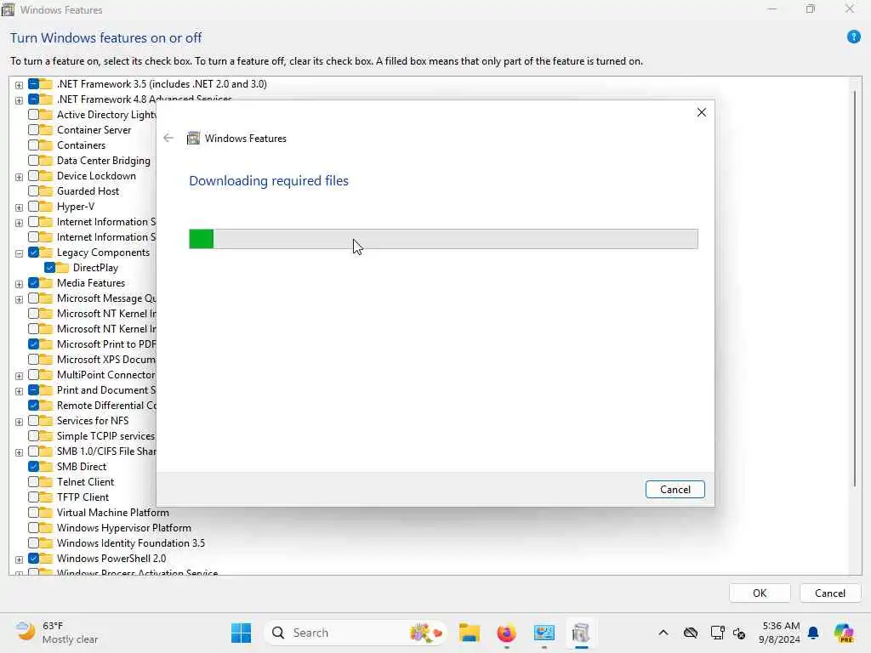Uncheck the Microsoft Print to PDF checkbox
This screenshot has height=653, width=871.
(x=33, y=344)
